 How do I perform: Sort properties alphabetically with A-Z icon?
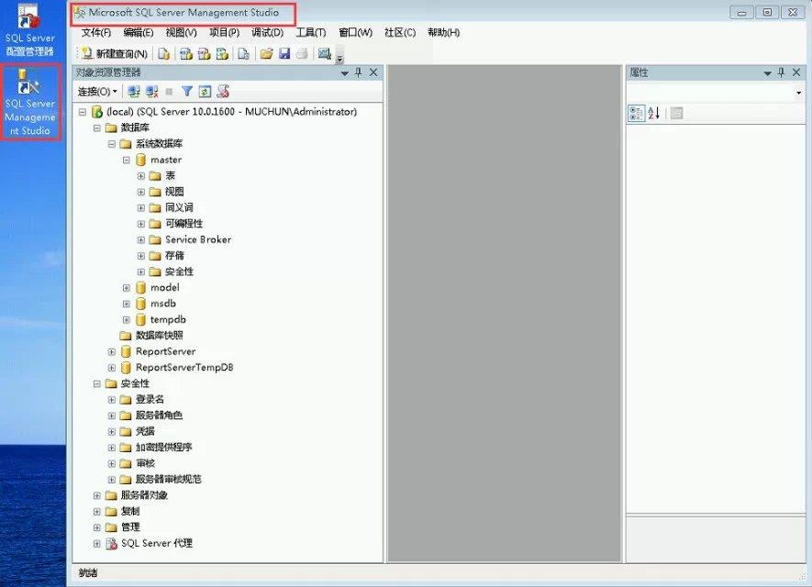pyautogui.click(x=654, y=113)
